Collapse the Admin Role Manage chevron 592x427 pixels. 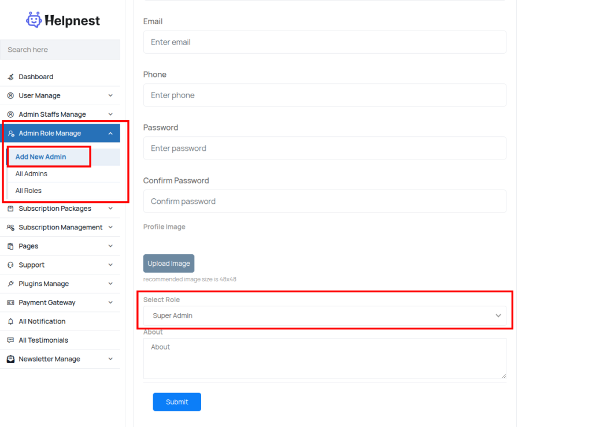pyautogui.click(x=110, y=133)
